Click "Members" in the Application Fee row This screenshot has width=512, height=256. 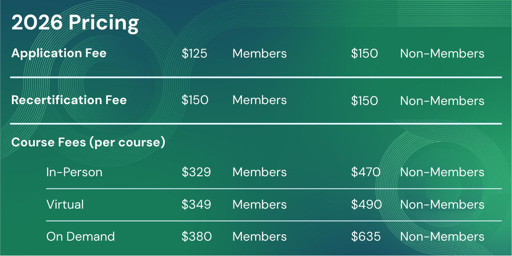[259, 54]
